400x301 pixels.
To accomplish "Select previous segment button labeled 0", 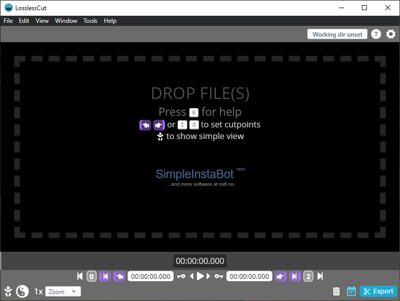I will click(x=92, y=276).
